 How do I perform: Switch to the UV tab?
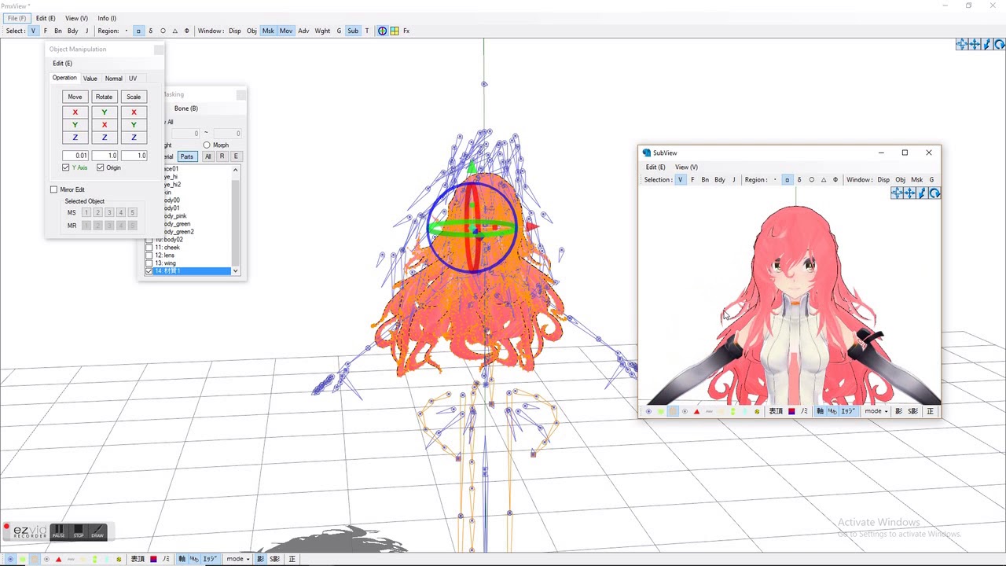[x=133, y=79]
